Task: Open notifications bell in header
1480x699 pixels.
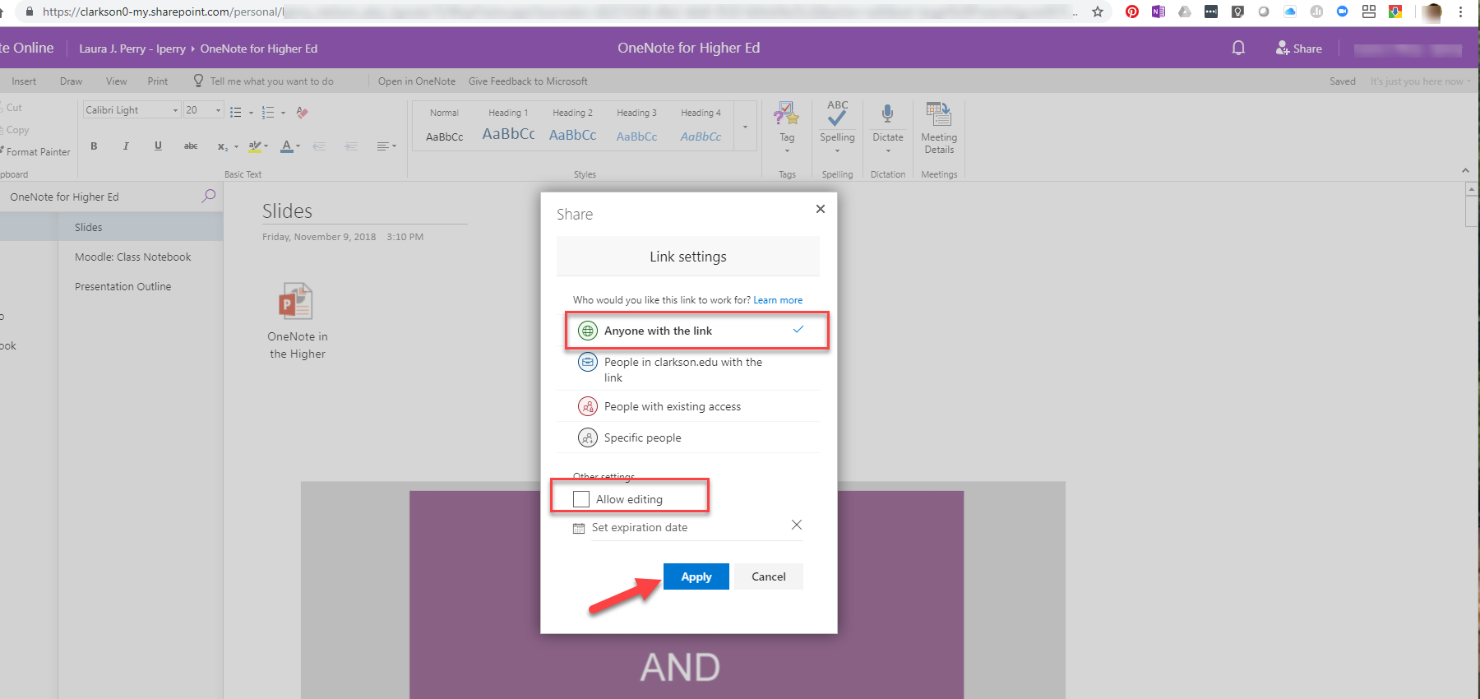Action: pyautogui.click(x=1238, y=48)
